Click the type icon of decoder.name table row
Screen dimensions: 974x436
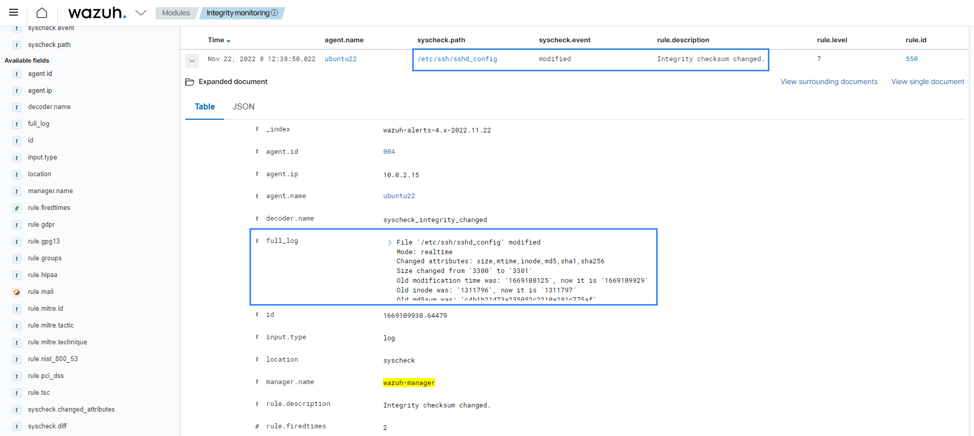[x=257, y=219]
